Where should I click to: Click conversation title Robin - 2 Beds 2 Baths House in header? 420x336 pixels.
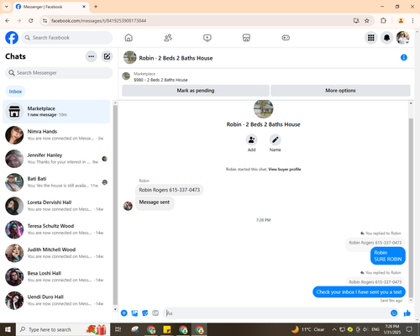[x=176, y=58]
